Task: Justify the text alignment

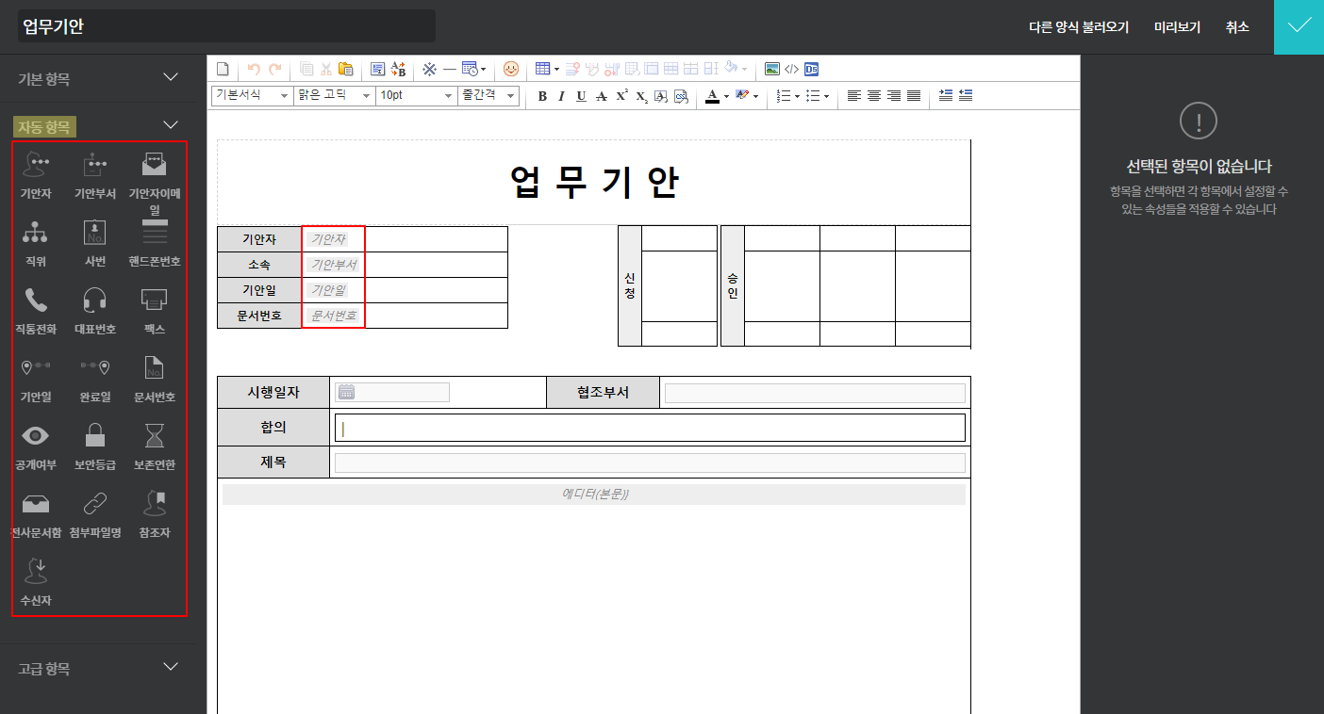Action: (914, 96)
